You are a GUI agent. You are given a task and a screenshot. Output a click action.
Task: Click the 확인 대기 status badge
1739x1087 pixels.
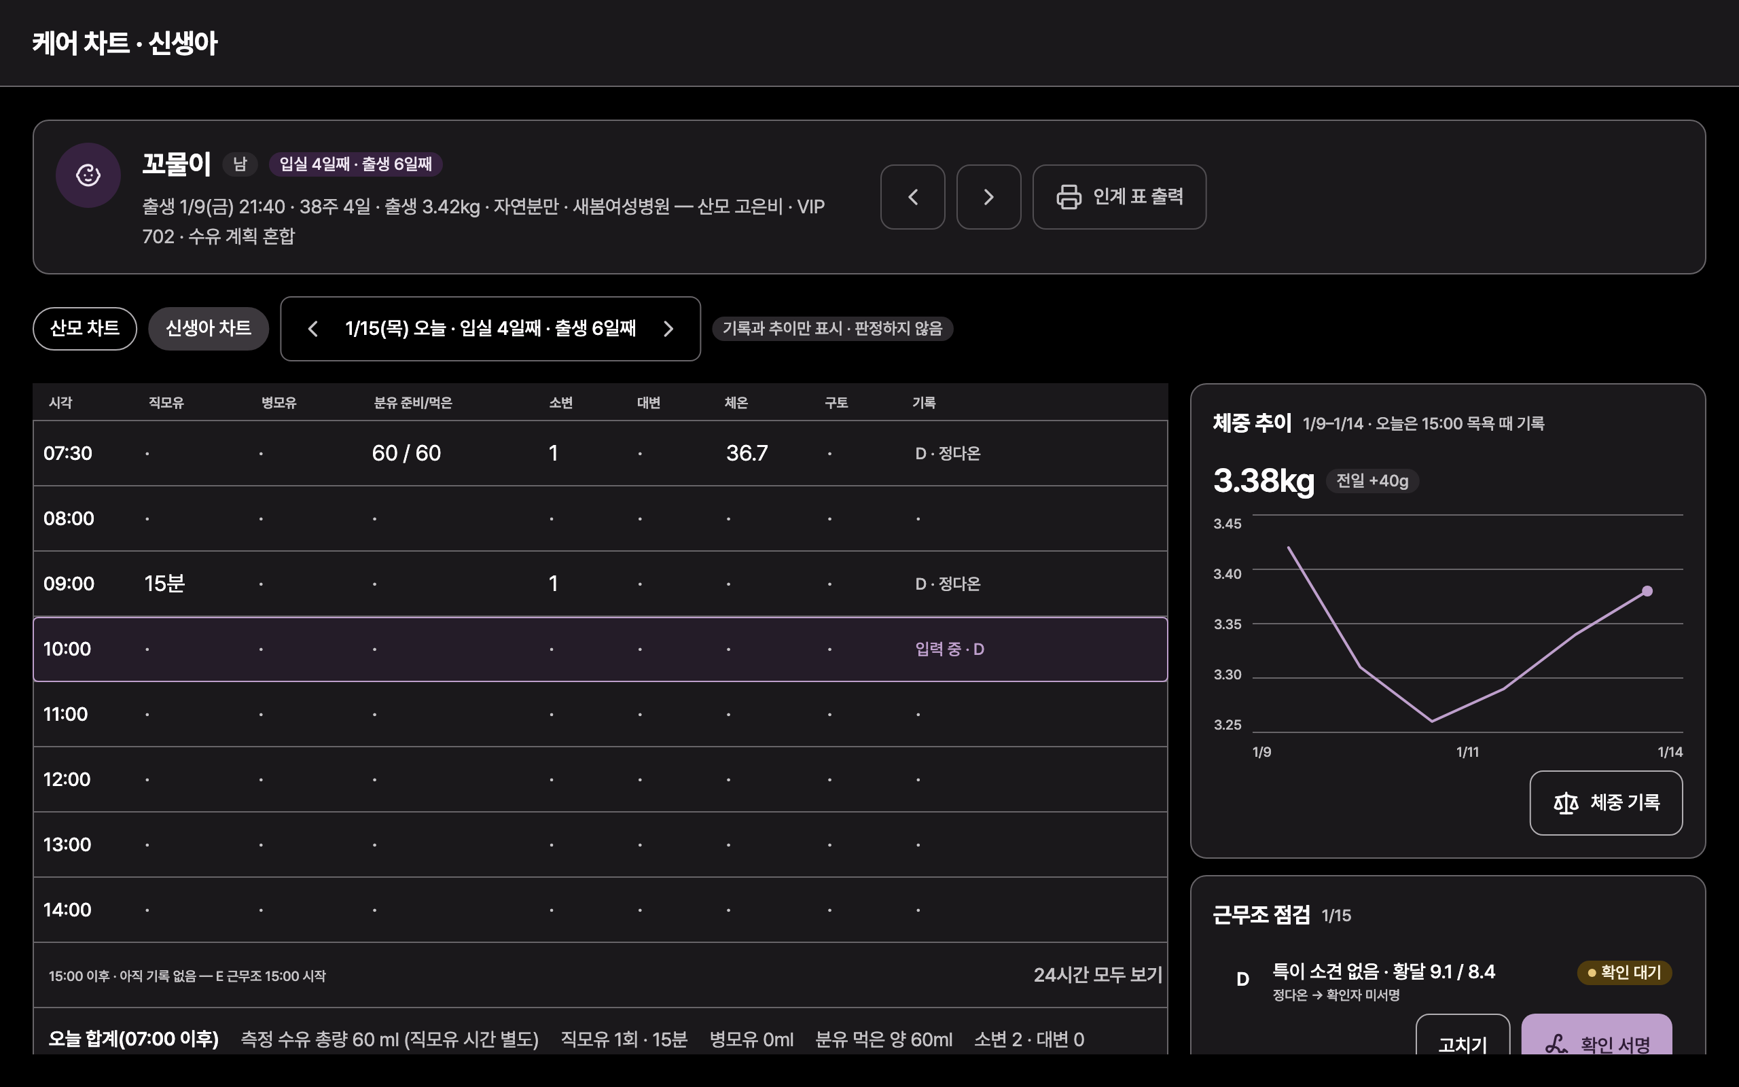[x=1624, y=973]
